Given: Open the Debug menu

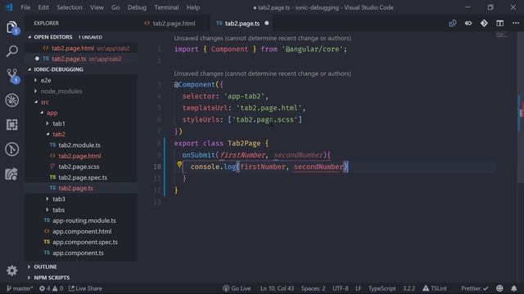Looking at the screenshot, I should (137, 7).
